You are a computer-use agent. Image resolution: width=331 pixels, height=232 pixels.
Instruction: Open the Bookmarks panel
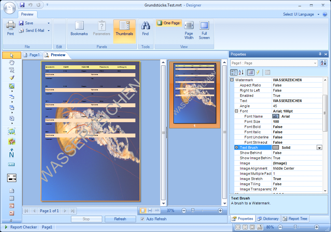click(79, 29)
